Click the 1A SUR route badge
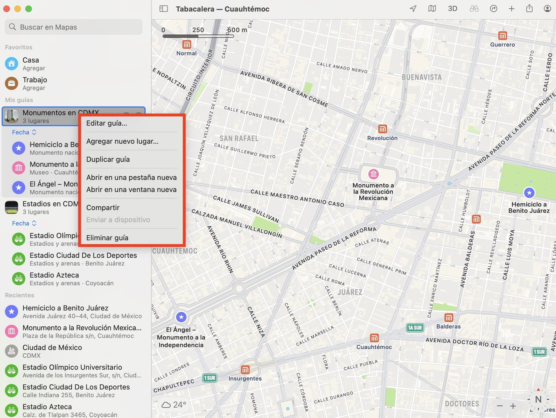This screenshot has width=556, height=418. coord(415,328)
